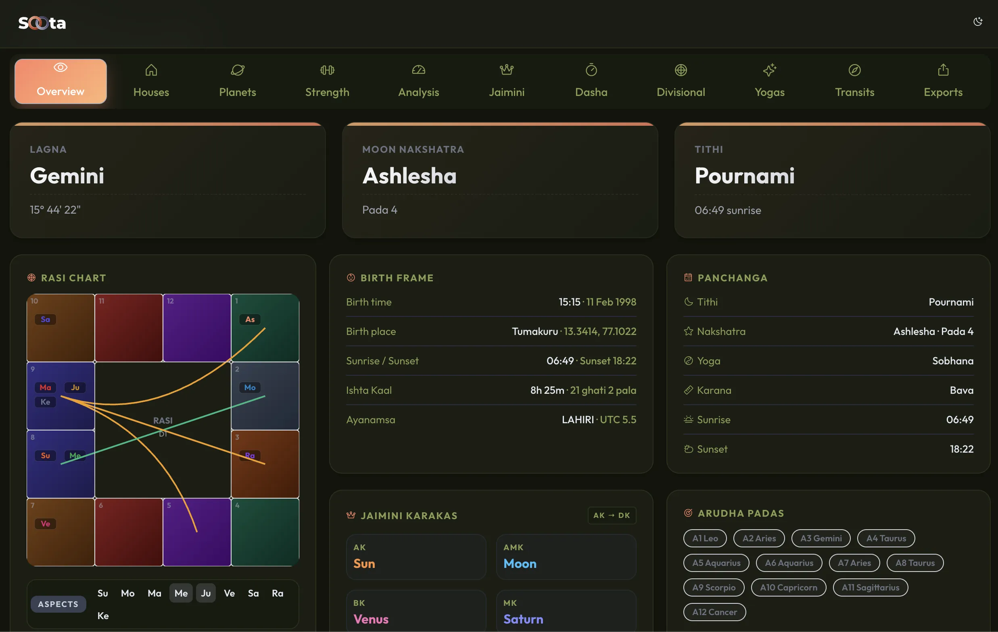Open the Yogas tab
Screen dimensions: 998x632
(x=770, y=81)
